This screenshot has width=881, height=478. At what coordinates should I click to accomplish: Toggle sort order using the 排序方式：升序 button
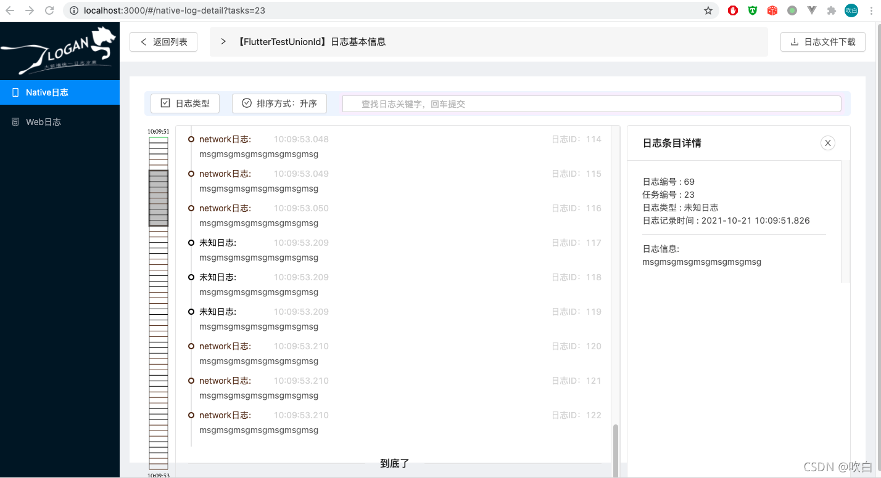(279, 103)
